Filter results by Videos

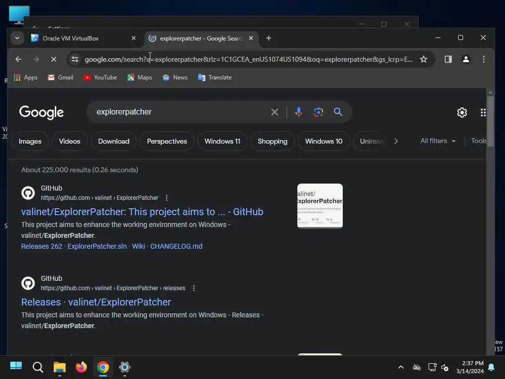click(x=70, y=141)
